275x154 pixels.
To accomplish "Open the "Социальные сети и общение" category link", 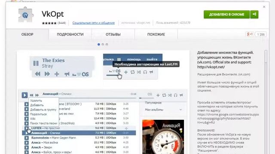I will tap(94, 23).
